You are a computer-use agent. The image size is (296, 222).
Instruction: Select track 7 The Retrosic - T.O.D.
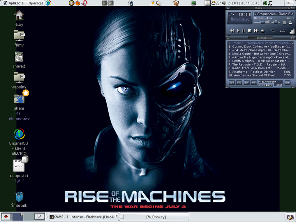[259, 64]
